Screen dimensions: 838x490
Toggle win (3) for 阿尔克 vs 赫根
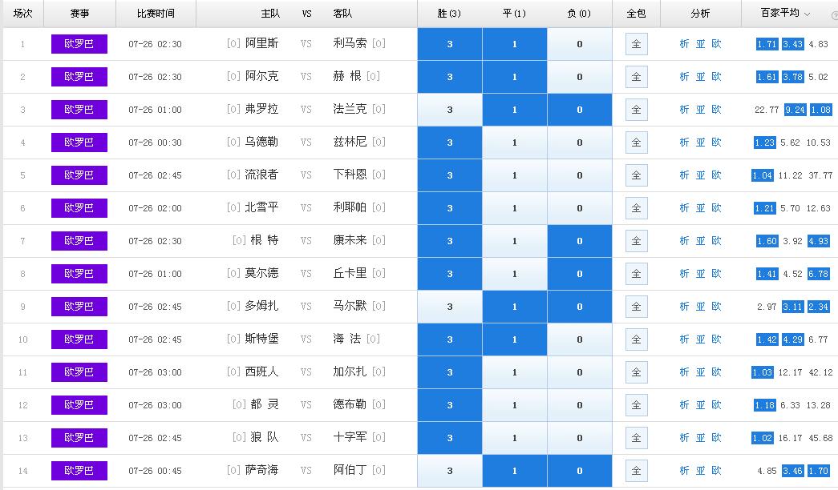(449, 77)
